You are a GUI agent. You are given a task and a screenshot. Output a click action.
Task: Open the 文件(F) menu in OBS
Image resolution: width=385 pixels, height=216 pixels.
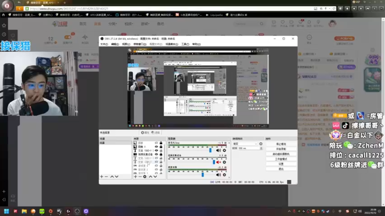(104, 44)
